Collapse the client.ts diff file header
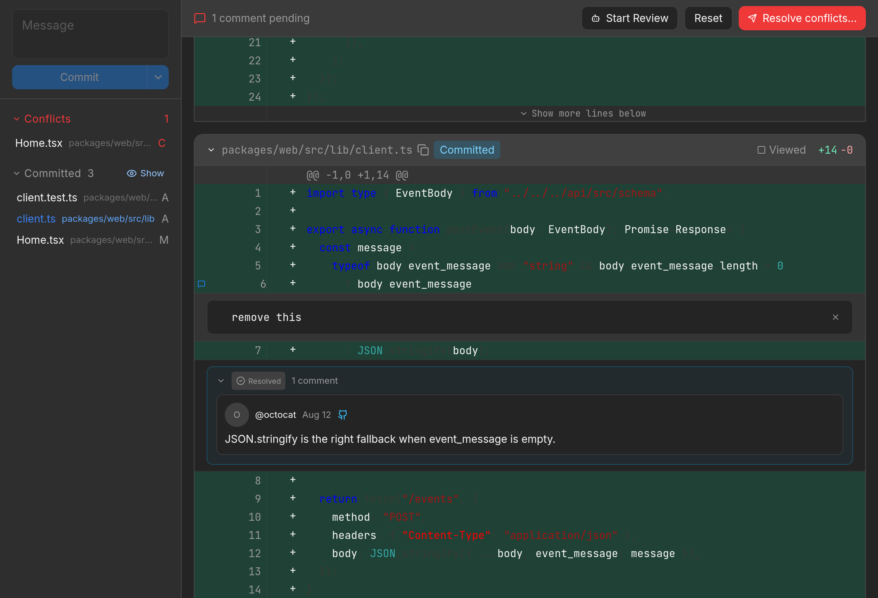This screenshot has height=598, width=878. [211, 150]
